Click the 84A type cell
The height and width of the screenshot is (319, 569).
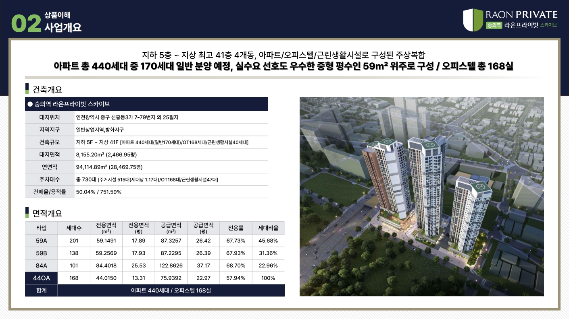click(42, 265)
